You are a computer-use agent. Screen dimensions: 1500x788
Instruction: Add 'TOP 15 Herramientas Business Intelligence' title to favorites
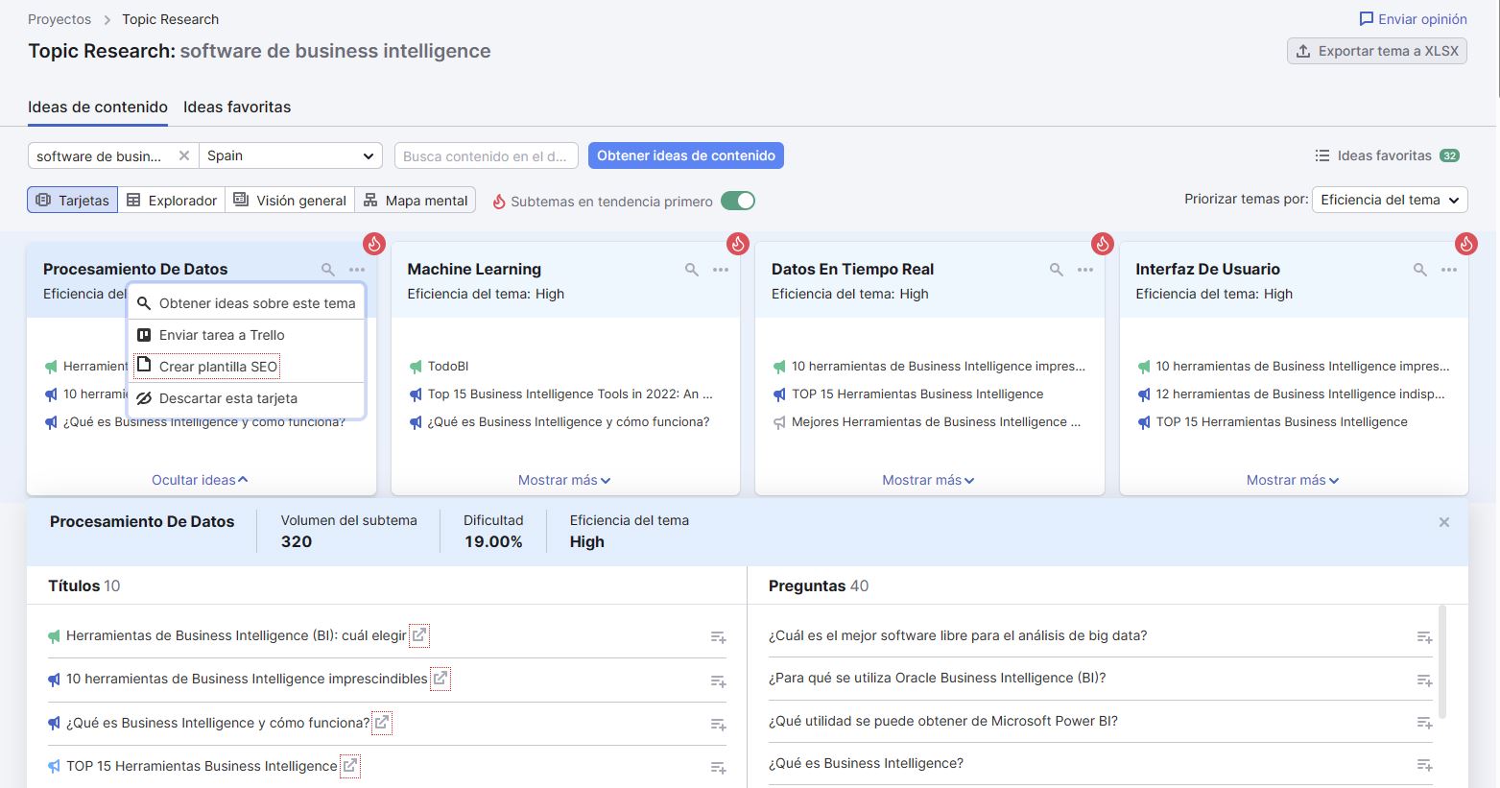coord(718,767)
